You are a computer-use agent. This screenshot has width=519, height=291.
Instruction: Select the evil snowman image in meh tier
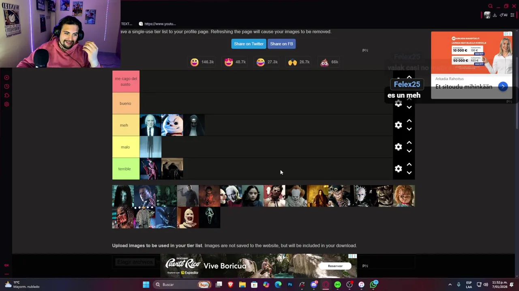tap(172, 125)
